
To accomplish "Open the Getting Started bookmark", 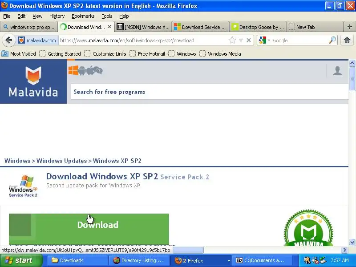I will pos(60,54).
